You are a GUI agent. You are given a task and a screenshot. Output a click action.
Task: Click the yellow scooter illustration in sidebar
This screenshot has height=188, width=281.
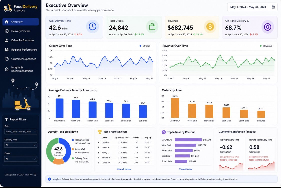[x=22, y=105]
